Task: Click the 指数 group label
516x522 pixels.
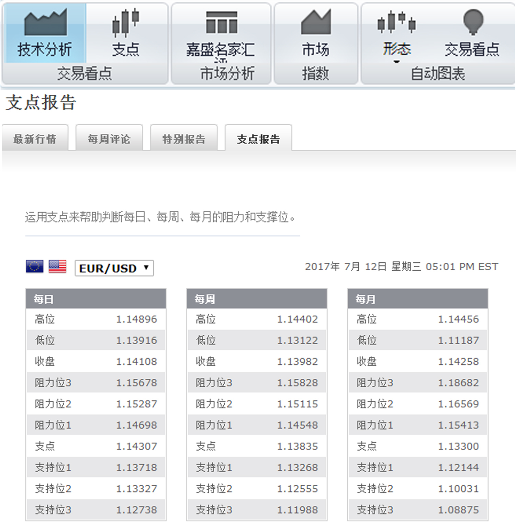Action: pyautogui.click(x=316, y=73)
